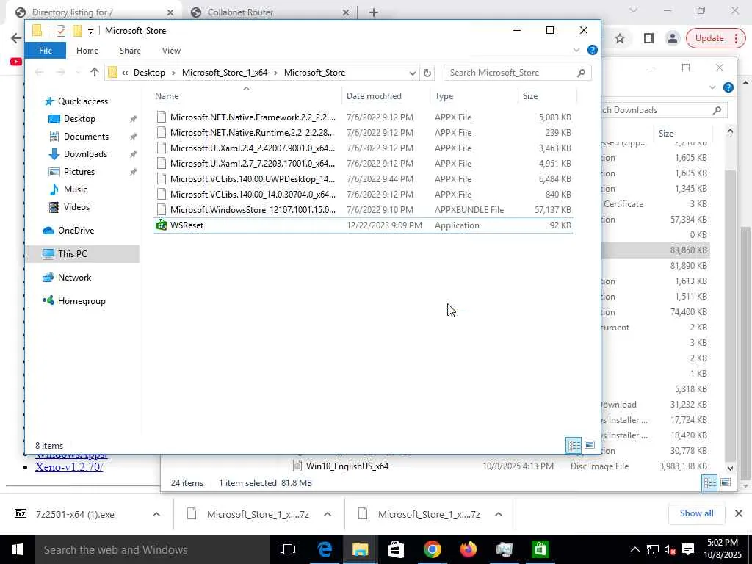Select Quick access in navigation pane
Screen dimensions: 752x564
pos(82,101)
